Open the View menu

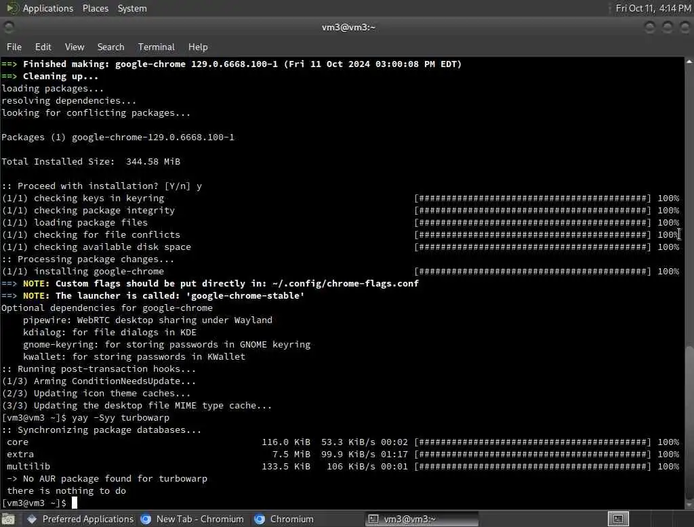tap(75, 47)
